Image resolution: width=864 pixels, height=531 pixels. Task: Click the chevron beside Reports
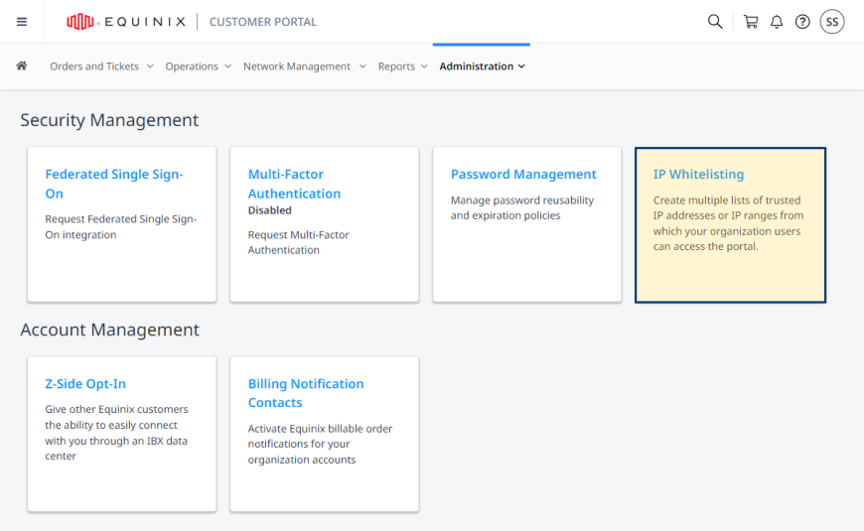click(x=424, y=66)
